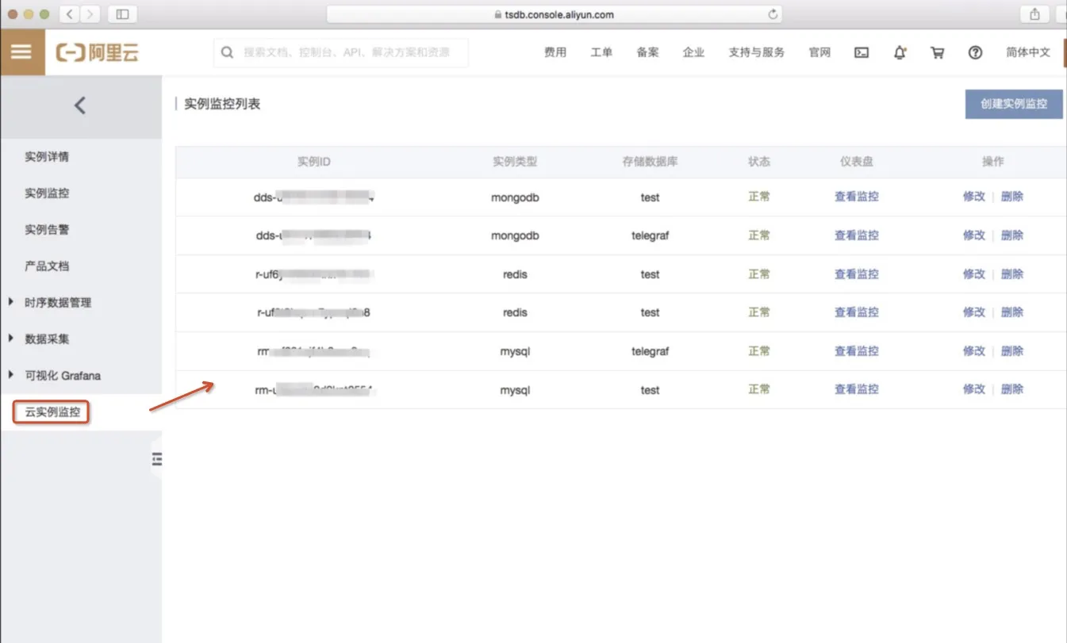Open 实例监控 in sidebar
The height and width of the screenshot is (643, 1067).
[47, 193]
